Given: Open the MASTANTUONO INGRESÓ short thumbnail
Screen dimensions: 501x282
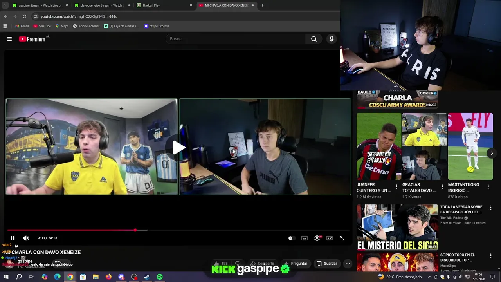Looking at the screenshot, I should coord(470,146).
